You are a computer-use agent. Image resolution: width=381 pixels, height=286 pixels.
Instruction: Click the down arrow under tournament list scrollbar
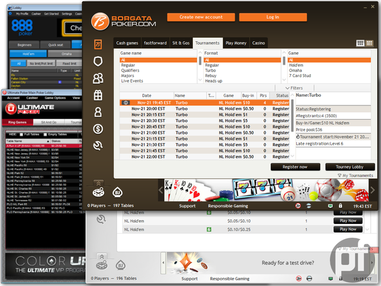(x=293, y=156)
